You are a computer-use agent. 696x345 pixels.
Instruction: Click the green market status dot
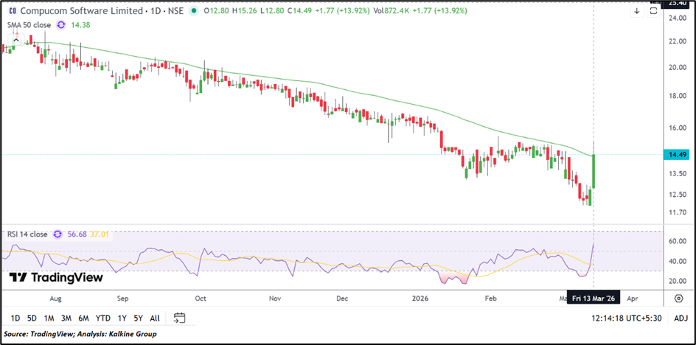point(194,11)
